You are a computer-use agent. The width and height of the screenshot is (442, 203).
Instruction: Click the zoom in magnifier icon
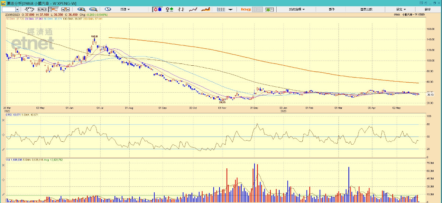(x=81, y=9)
